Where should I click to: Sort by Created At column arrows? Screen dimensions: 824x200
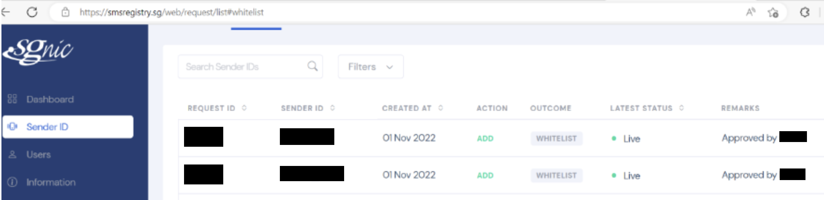click(x=441, y=108)
